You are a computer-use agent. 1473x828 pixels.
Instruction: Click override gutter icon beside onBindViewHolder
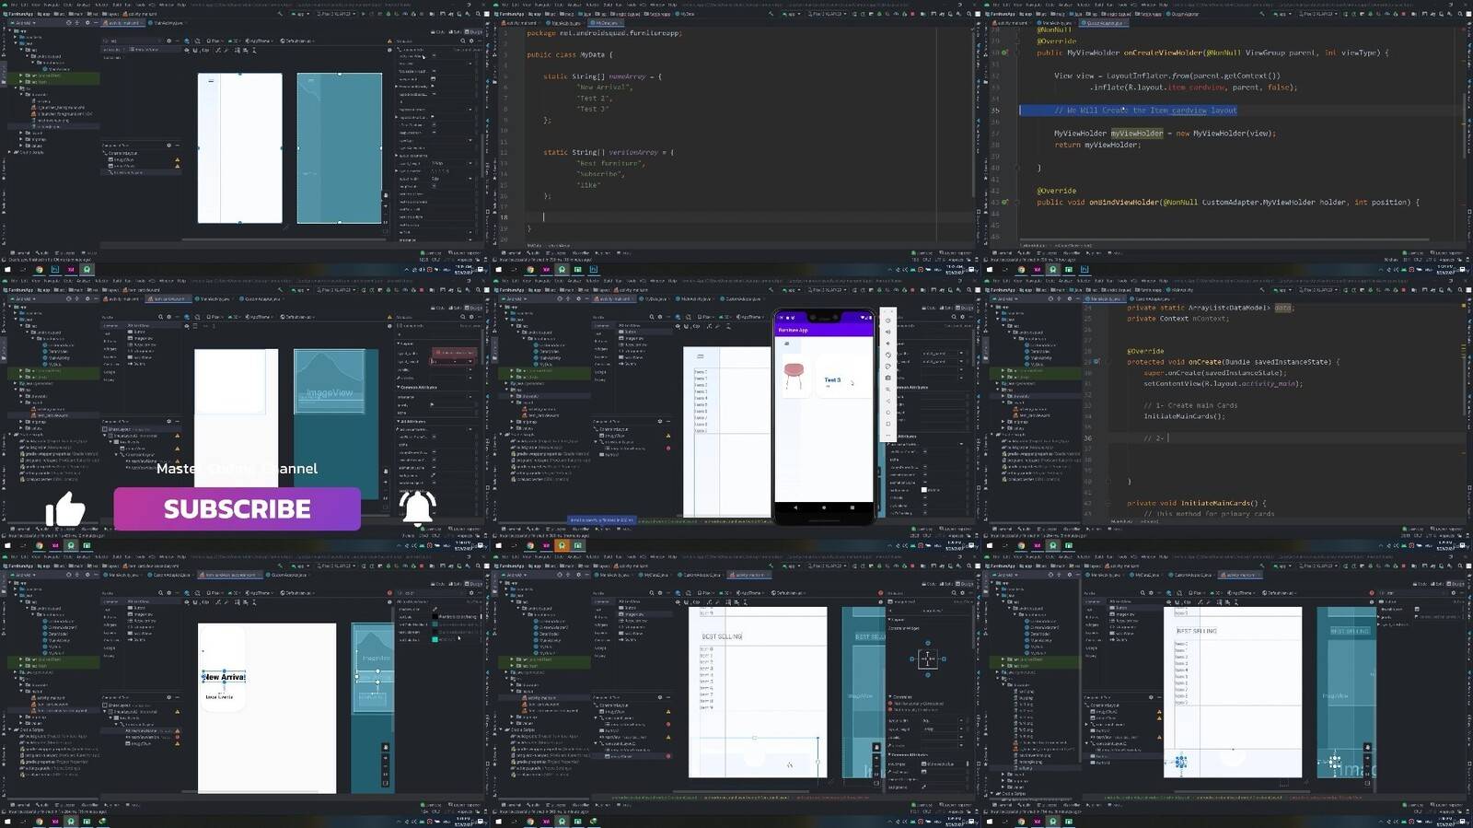click(x=1005, y=203)
